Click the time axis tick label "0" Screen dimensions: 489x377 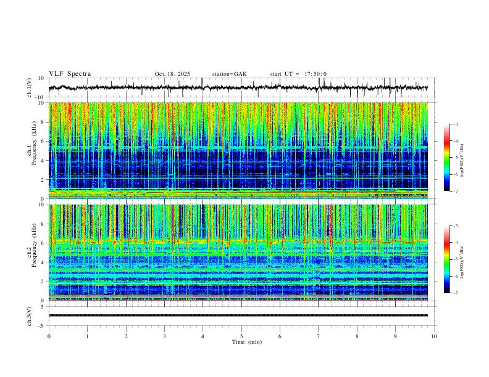pos(49,336)
